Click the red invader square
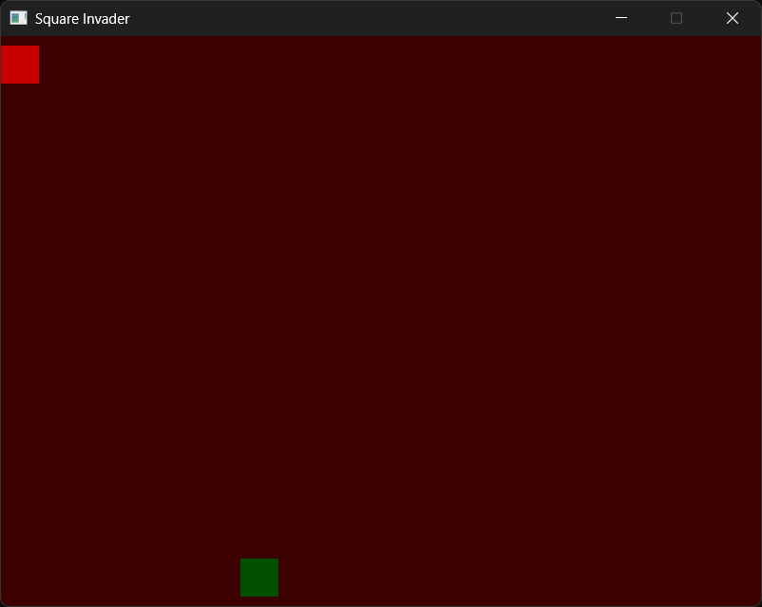This screenshot has width=762, height=607. (x=19, y=65)
